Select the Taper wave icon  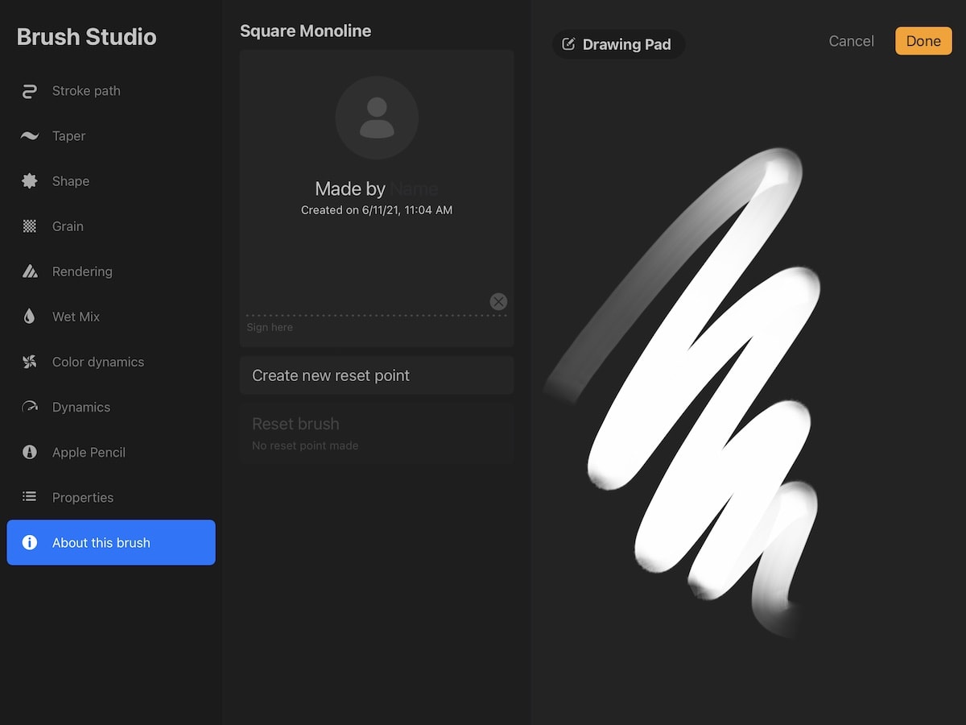click(30, 136)
